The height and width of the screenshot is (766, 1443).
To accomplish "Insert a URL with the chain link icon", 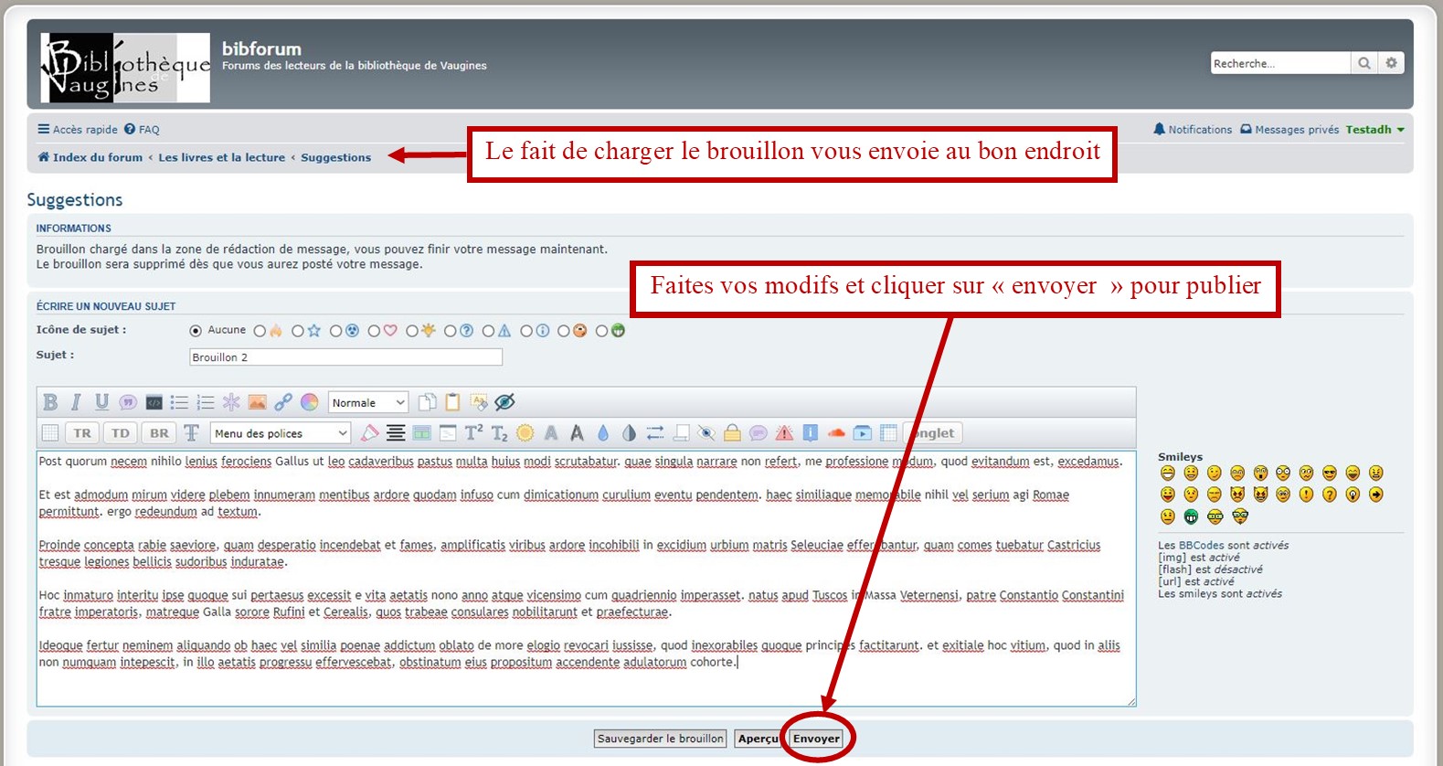I will coord(283,402).
